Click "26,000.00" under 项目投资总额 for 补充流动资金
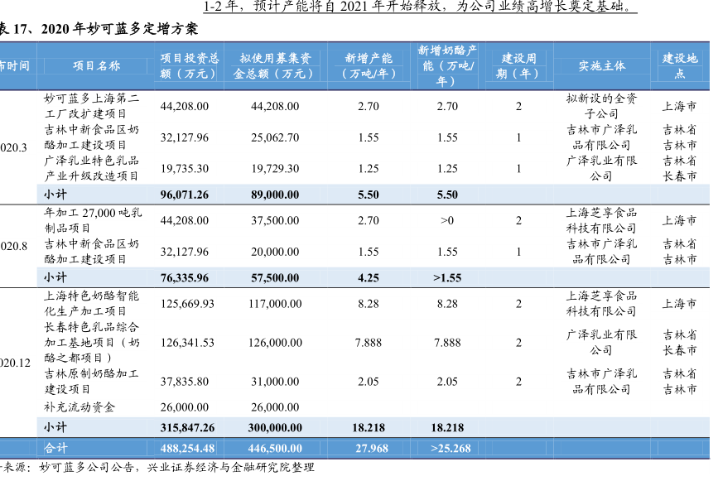The height and width of the screenshot is (481, 718). click(185, 406)
